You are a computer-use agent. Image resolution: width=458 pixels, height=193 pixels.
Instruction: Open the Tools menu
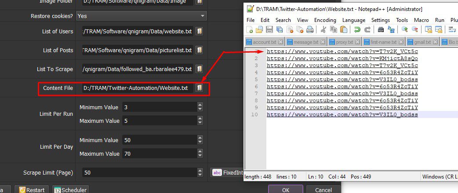402,20
